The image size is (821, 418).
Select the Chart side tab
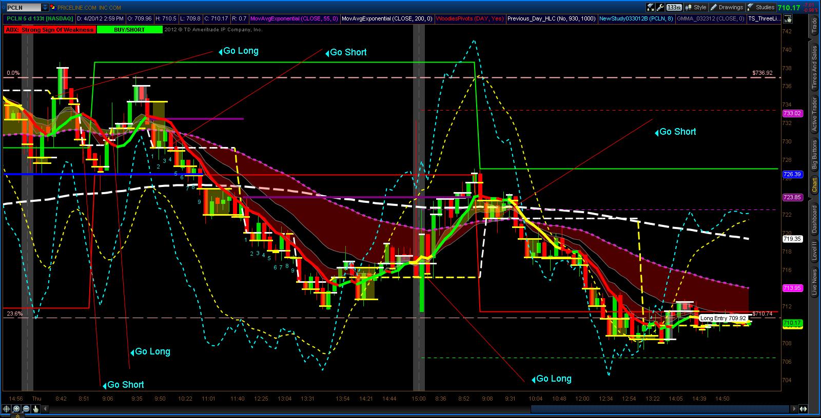tap(814, 185)
